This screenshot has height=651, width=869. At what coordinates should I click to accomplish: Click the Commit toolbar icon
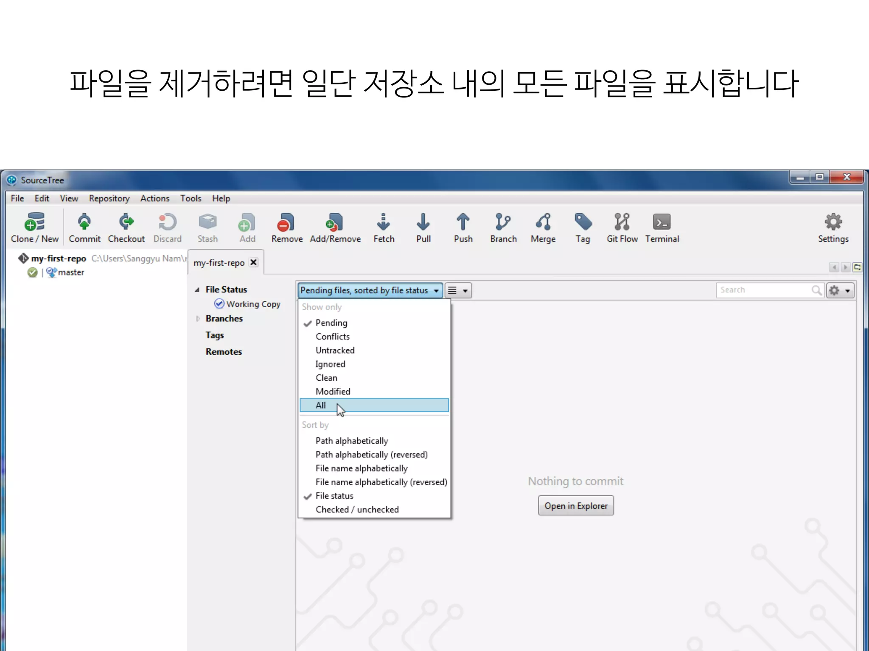point(84,228)
